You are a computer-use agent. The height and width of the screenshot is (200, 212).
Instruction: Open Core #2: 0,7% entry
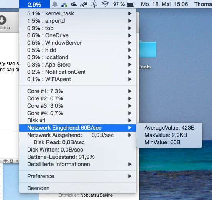tap(78, 98)
